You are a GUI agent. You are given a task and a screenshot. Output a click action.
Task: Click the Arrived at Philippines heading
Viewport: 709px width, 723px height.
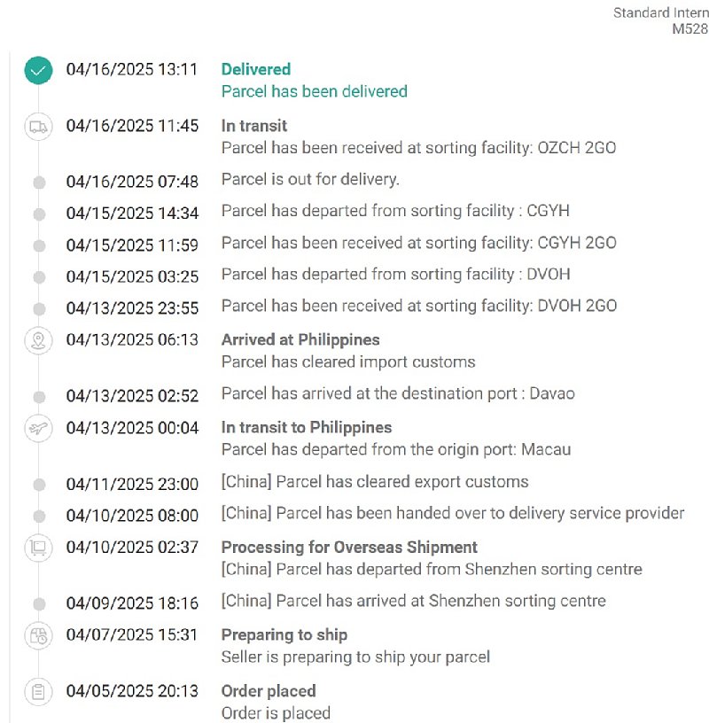pos(300,340)
